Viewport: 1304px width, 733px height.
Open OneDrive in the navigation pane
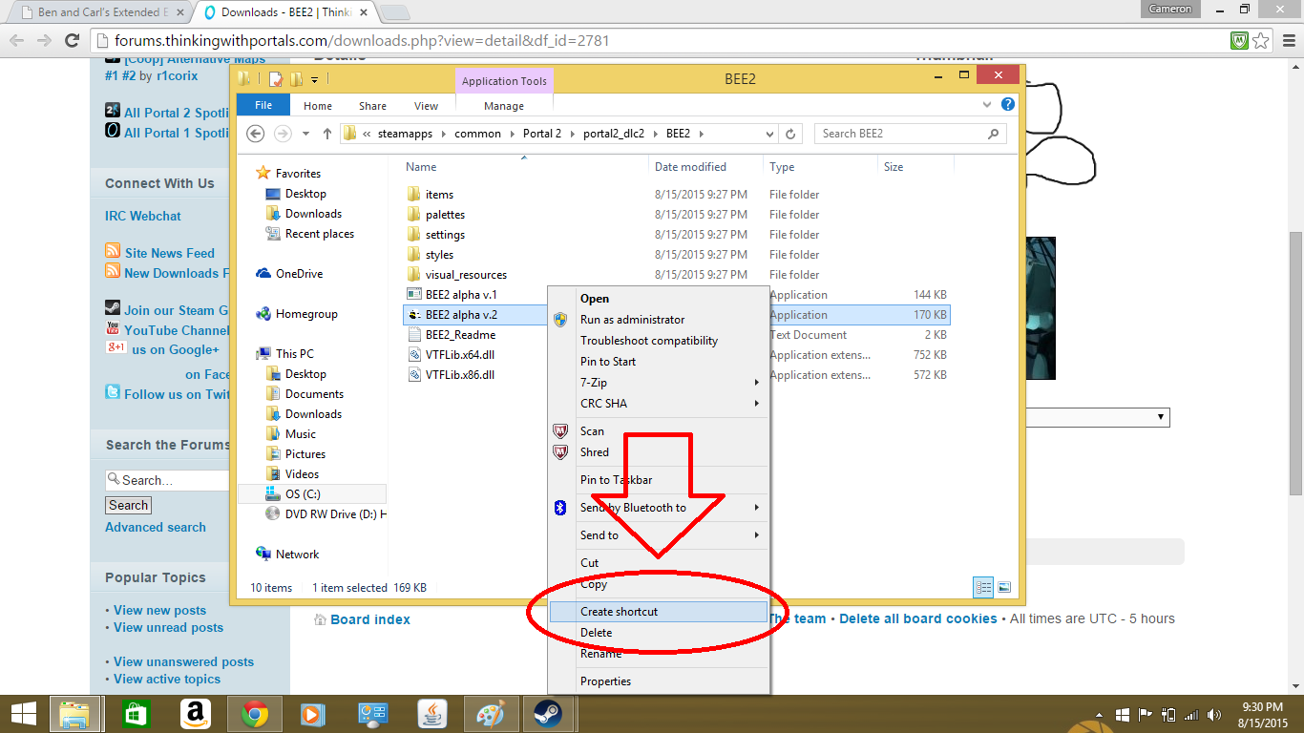(x=299, y=274)
